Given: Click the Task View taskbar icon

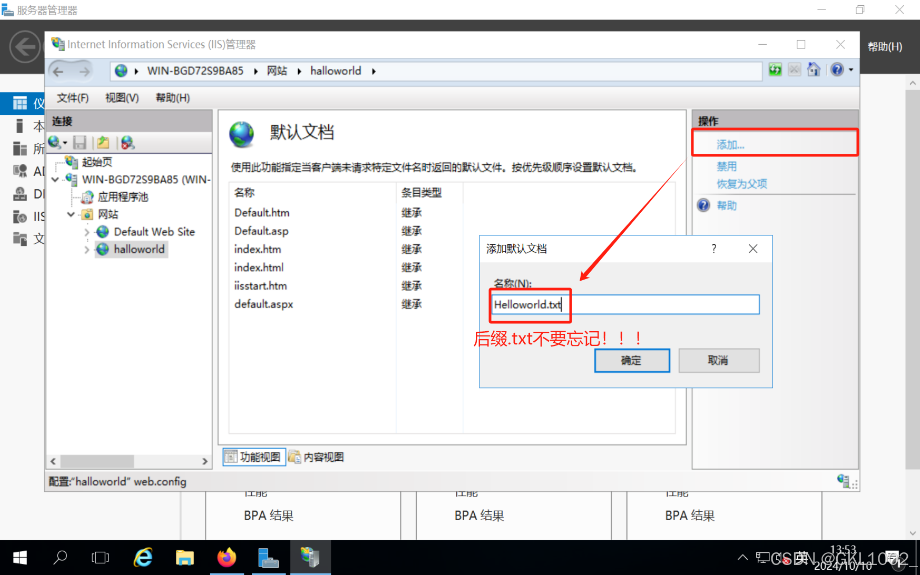Looking at the screenshot, I should pyautogui.click(x=100, y=557).
